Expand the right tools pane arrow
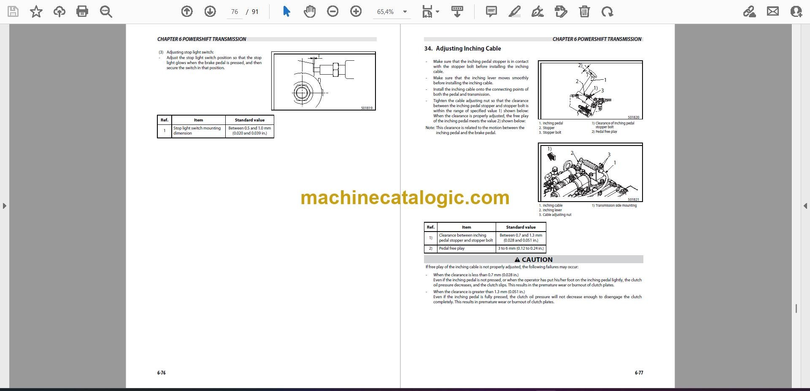 (x=805, y=206)
